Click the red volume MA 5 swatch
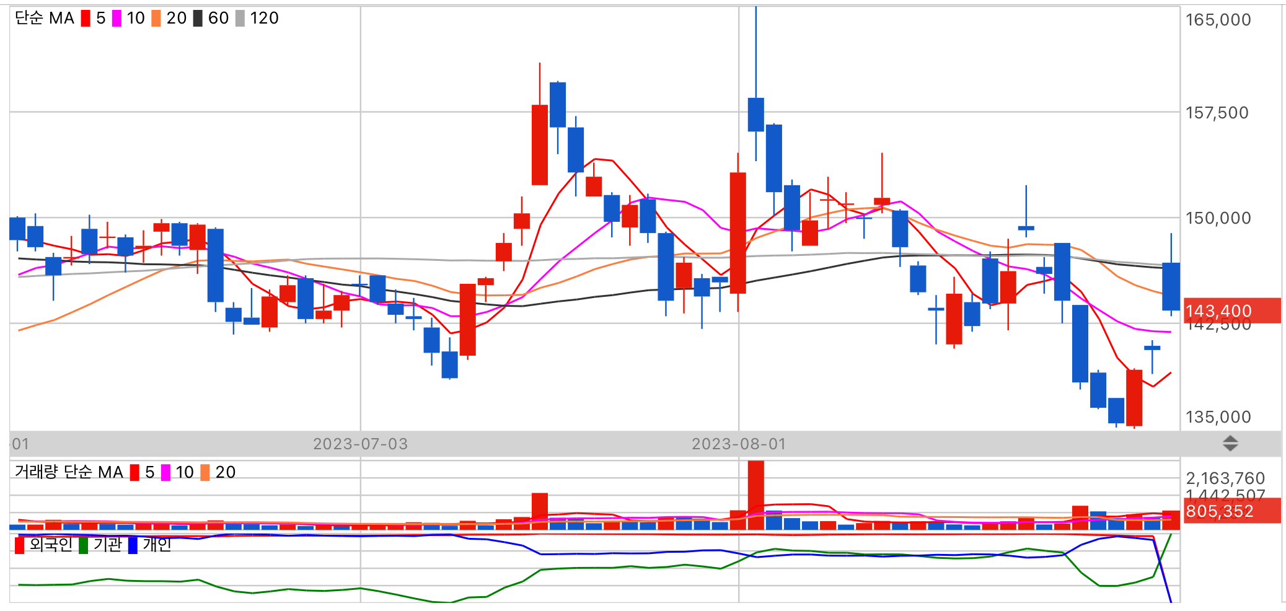 coord(134,473)
